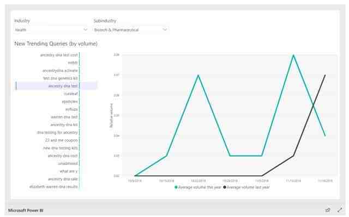Viewport: 349px width, 217px height.
Task: Click the share icon in Power BI footer
Action: click(x=328, y=210)
